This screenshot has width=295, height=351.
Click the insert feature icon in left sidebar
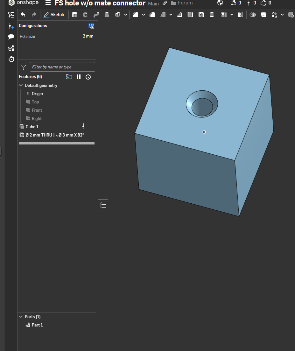pos(11,26)
